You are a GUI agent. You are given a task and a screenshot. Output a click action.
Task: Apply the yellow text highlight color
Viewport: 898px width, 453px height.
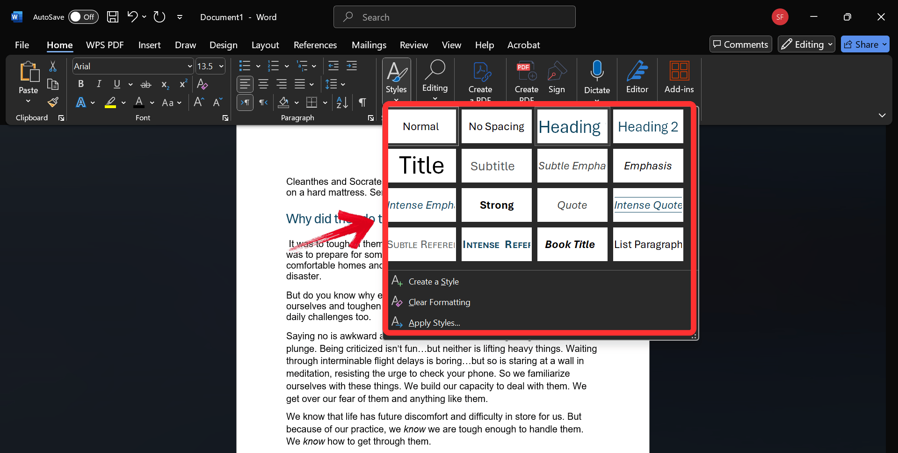coord(110,102)
